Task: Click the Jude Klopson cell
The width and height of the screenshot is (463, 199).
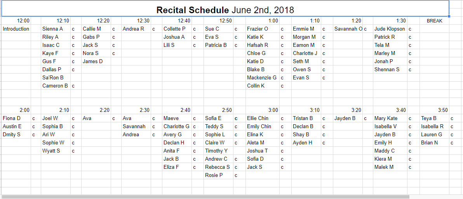Action: [390, 29]
